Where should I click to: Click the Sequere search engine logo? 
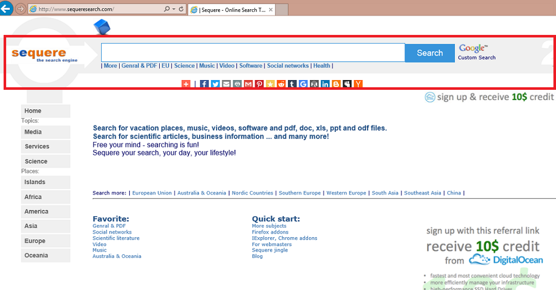(44, 55)
